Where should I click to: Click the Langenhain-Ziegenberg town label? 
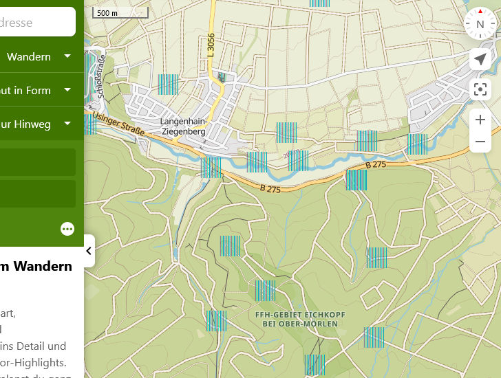coord(182,126)
